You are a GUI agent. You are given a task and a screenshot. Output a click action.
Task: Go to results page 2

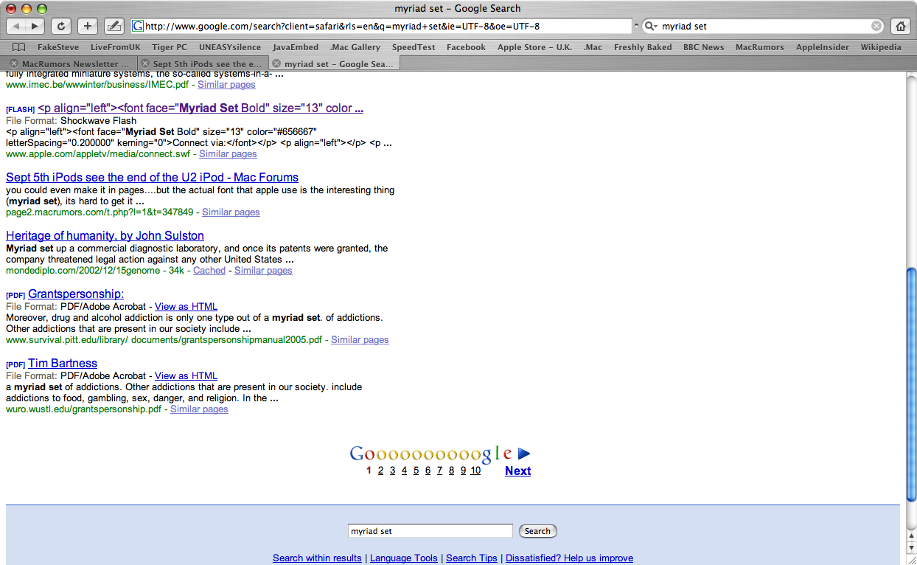(x=380, y=471)
